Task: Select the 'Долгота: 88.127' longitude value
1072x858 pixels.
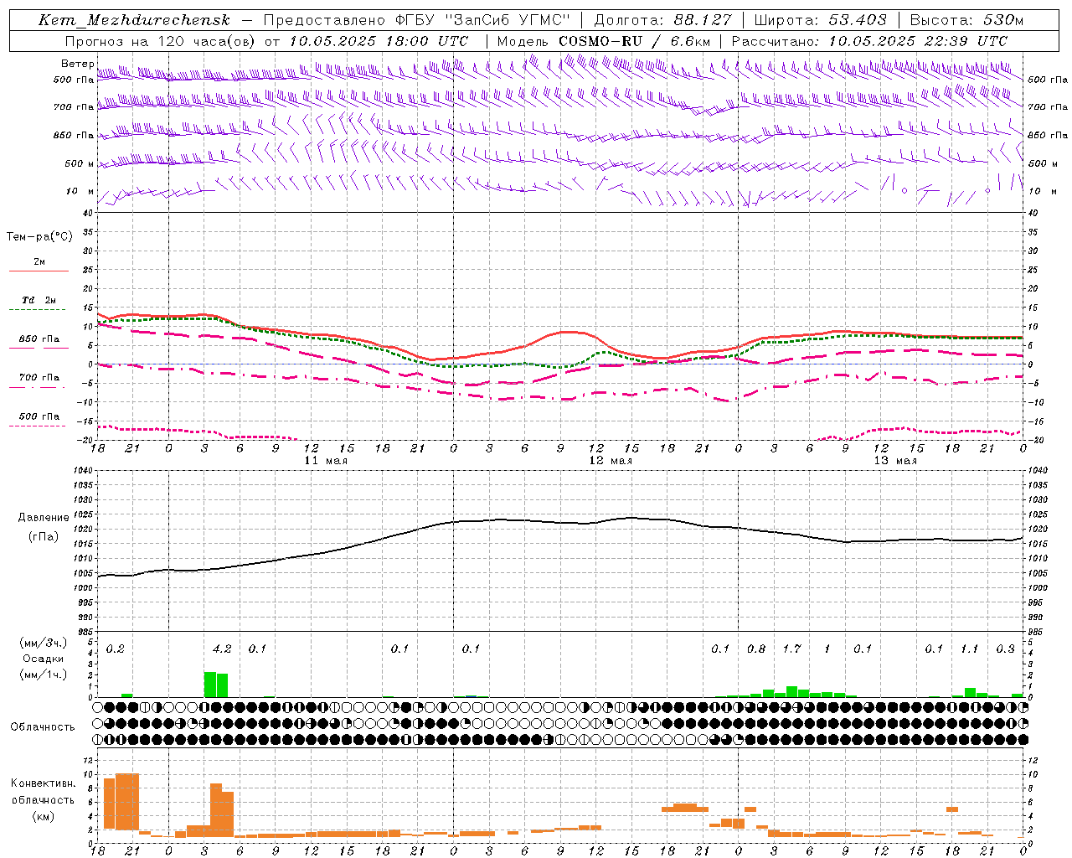Action: pos(662,20)
